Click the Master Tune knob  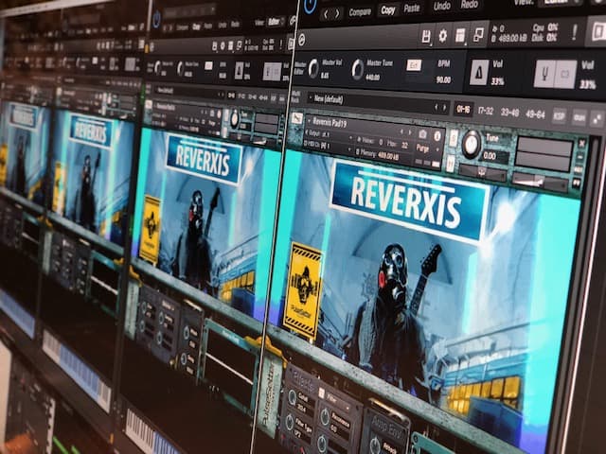[358, 69]
